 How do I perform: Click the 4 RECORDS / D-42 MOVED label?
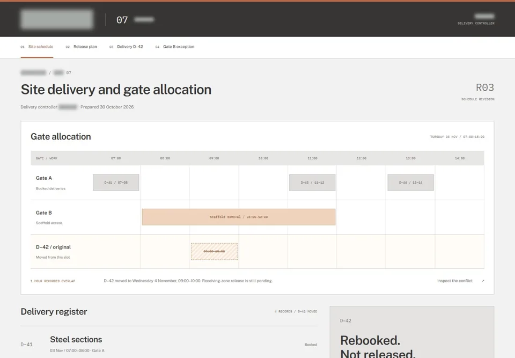(296, 311)
